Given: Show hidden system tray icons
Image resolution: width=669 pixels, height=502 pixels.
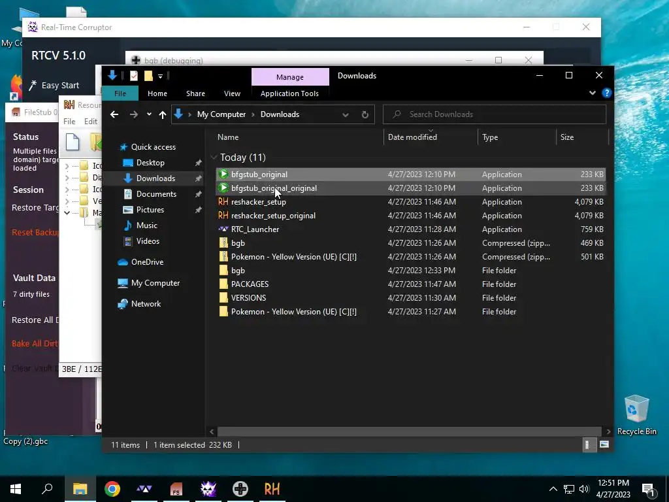Looking at the screenshot, I should 553,489.
